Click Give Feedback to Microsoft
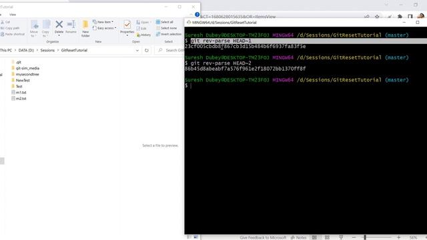 point(263,237)
